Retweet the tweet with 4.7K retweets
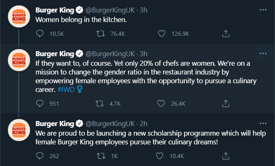The image size is (275, 166). click(x=100, y=103)
